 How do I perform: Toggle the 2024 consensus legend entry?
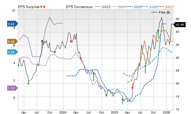(118, 7)
